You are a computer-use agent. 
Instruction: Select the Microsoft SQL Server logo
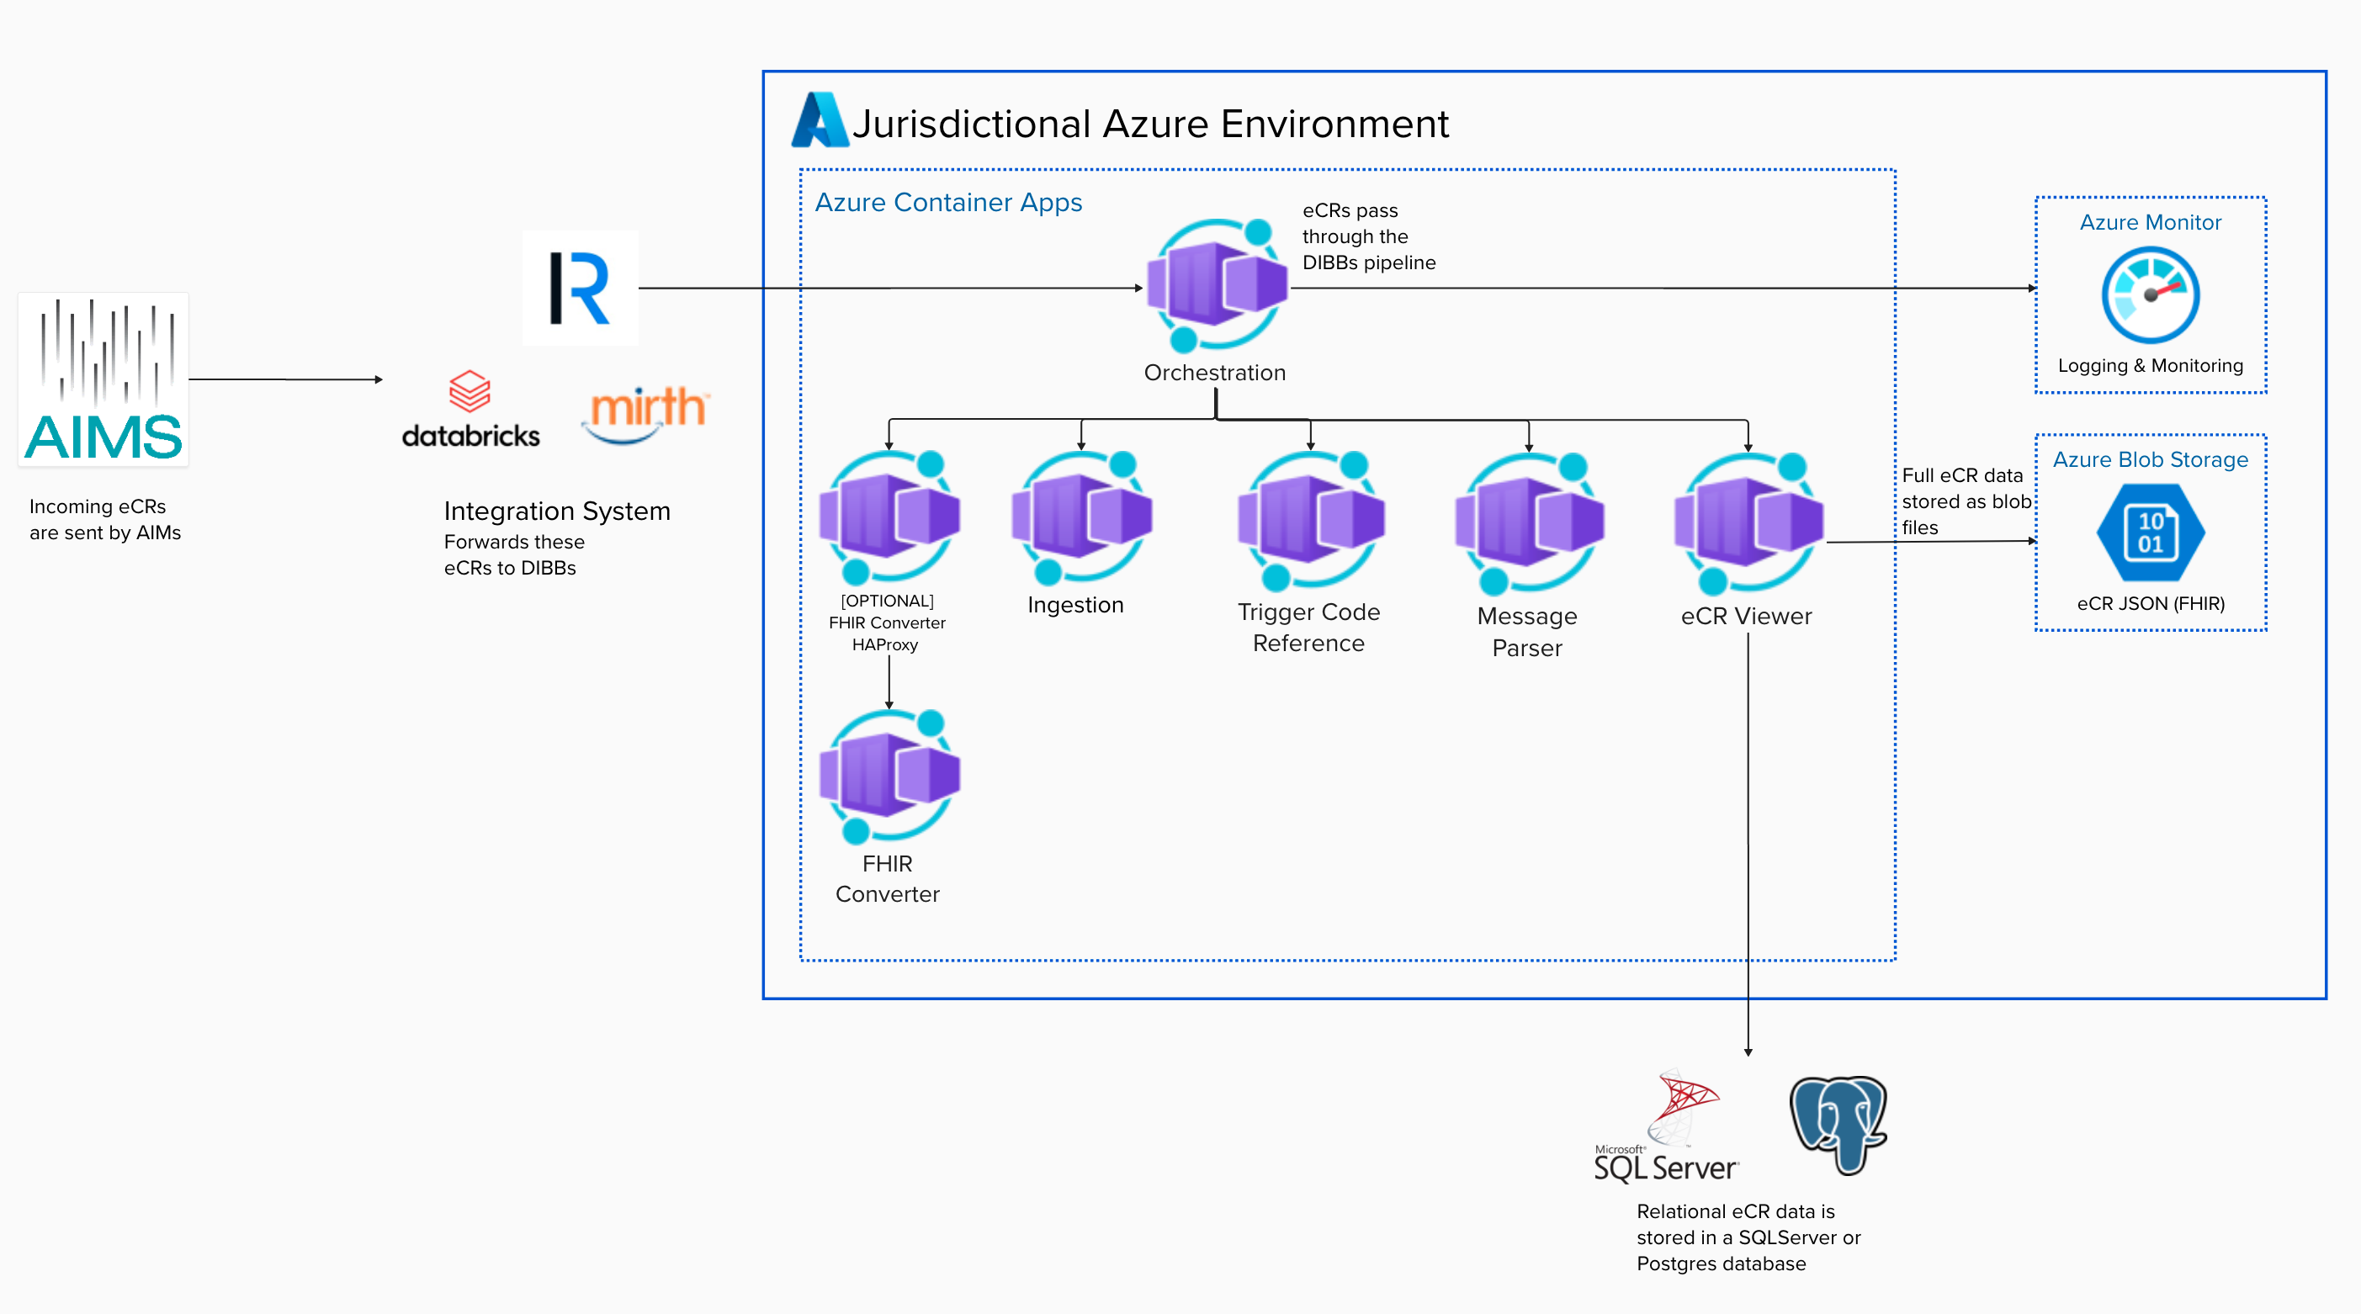tap(1665, 1126)
